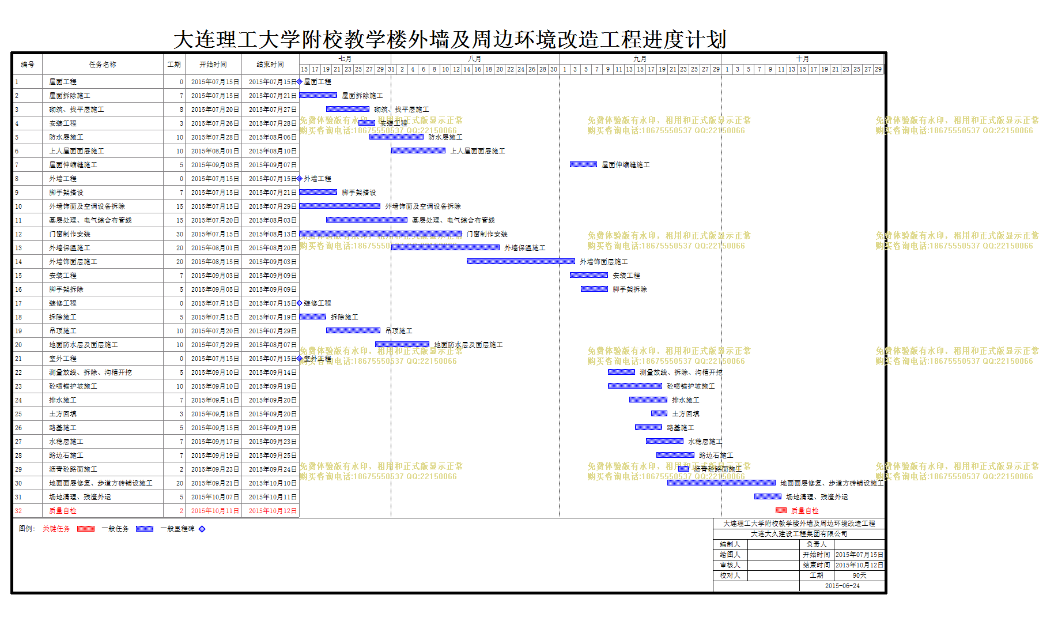Select the 路基施工 Gantt bar
1039x621 pixels.
(648, 427)
